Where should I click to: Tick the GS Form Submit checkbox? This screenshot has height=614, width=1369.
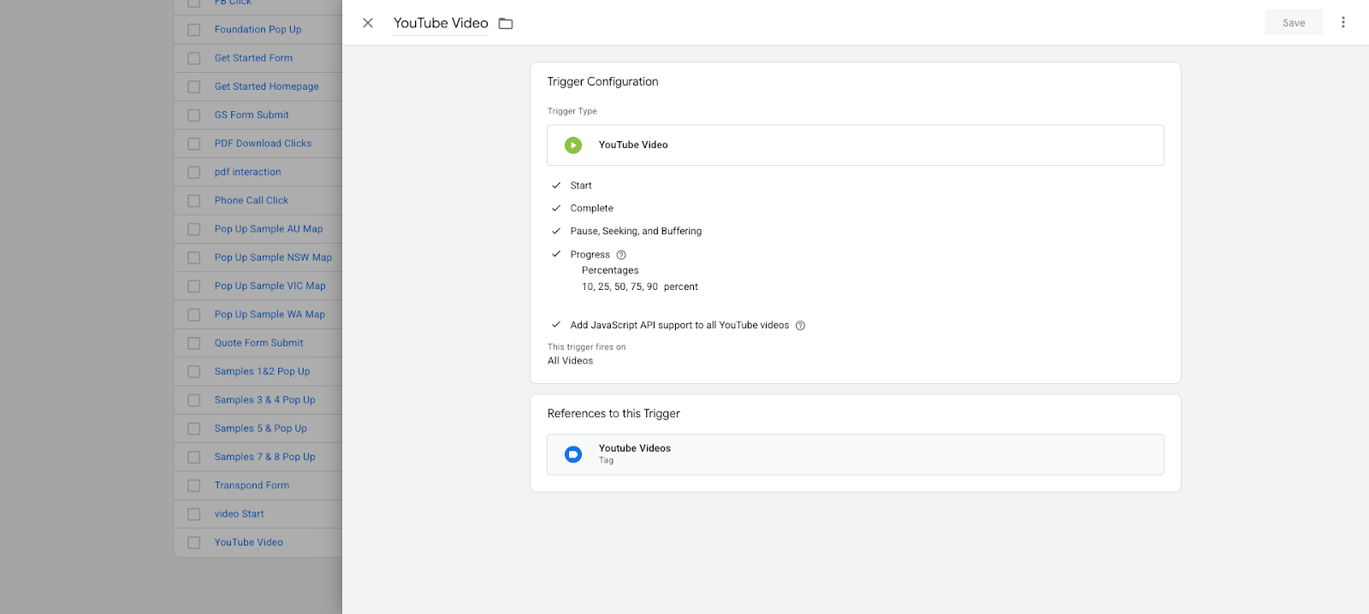click(194, 115)
